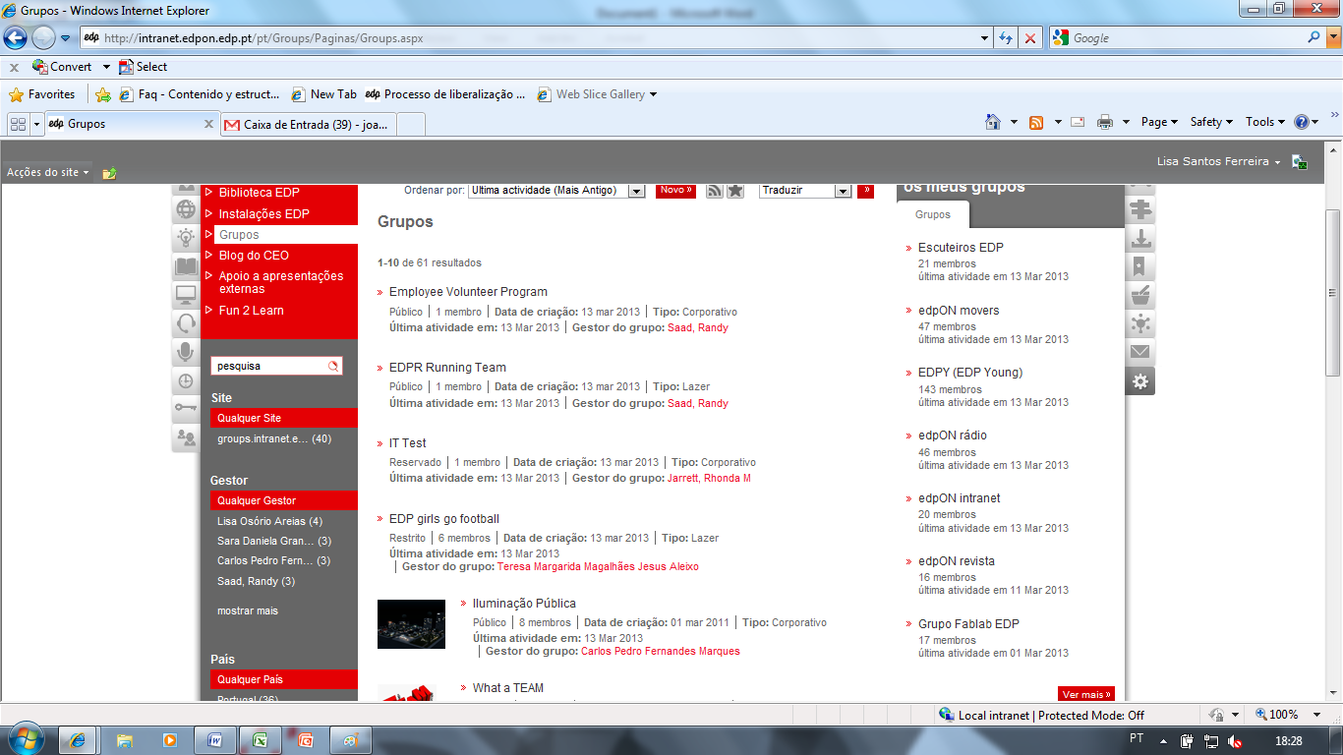Open Instalações EDP menu item
Viewport: 1343px width, 755px height.
[263, 213]
